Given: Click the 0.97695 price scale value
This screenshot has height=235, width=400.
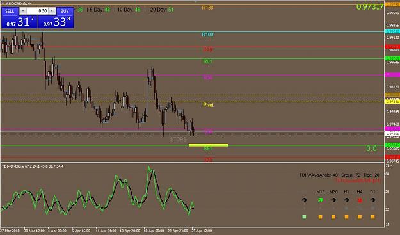Looking at the screenshot, I should (x=392, y=112).
